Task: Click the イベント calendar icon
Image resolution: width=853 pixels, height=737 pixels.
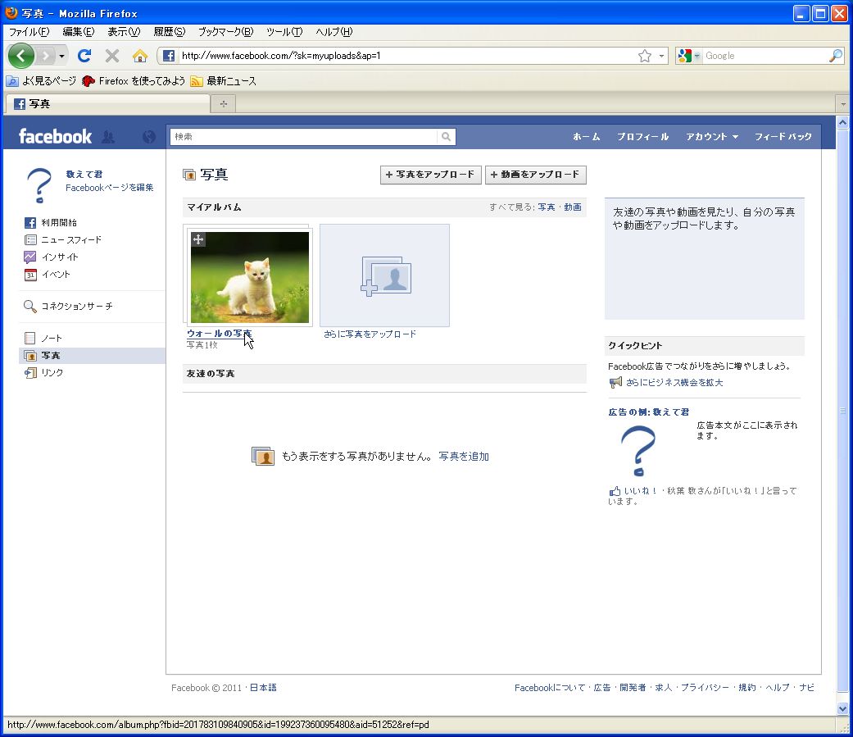Action: [x=30, y=275]
